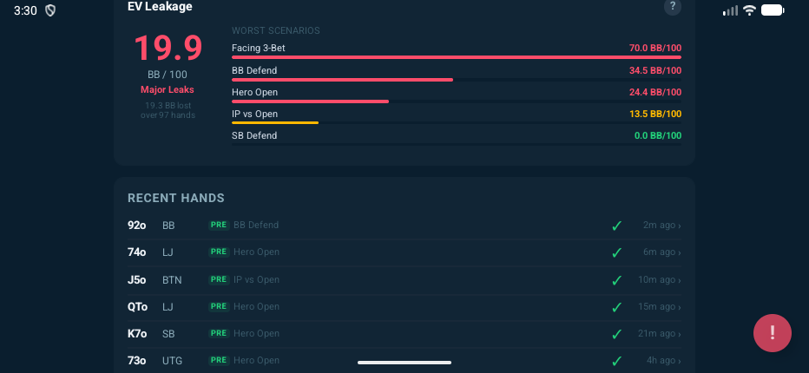Select the BB Defend worst scenario

click(456, 72)
